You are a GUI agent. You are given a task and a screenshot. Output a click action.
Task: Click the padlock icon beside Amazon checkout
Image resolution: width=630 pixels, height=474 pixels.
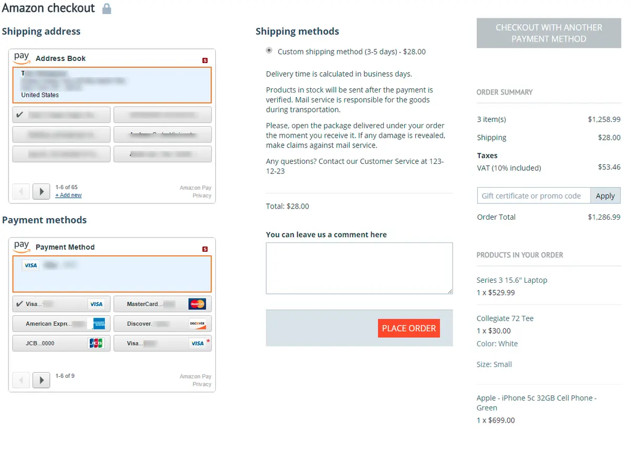107,9
